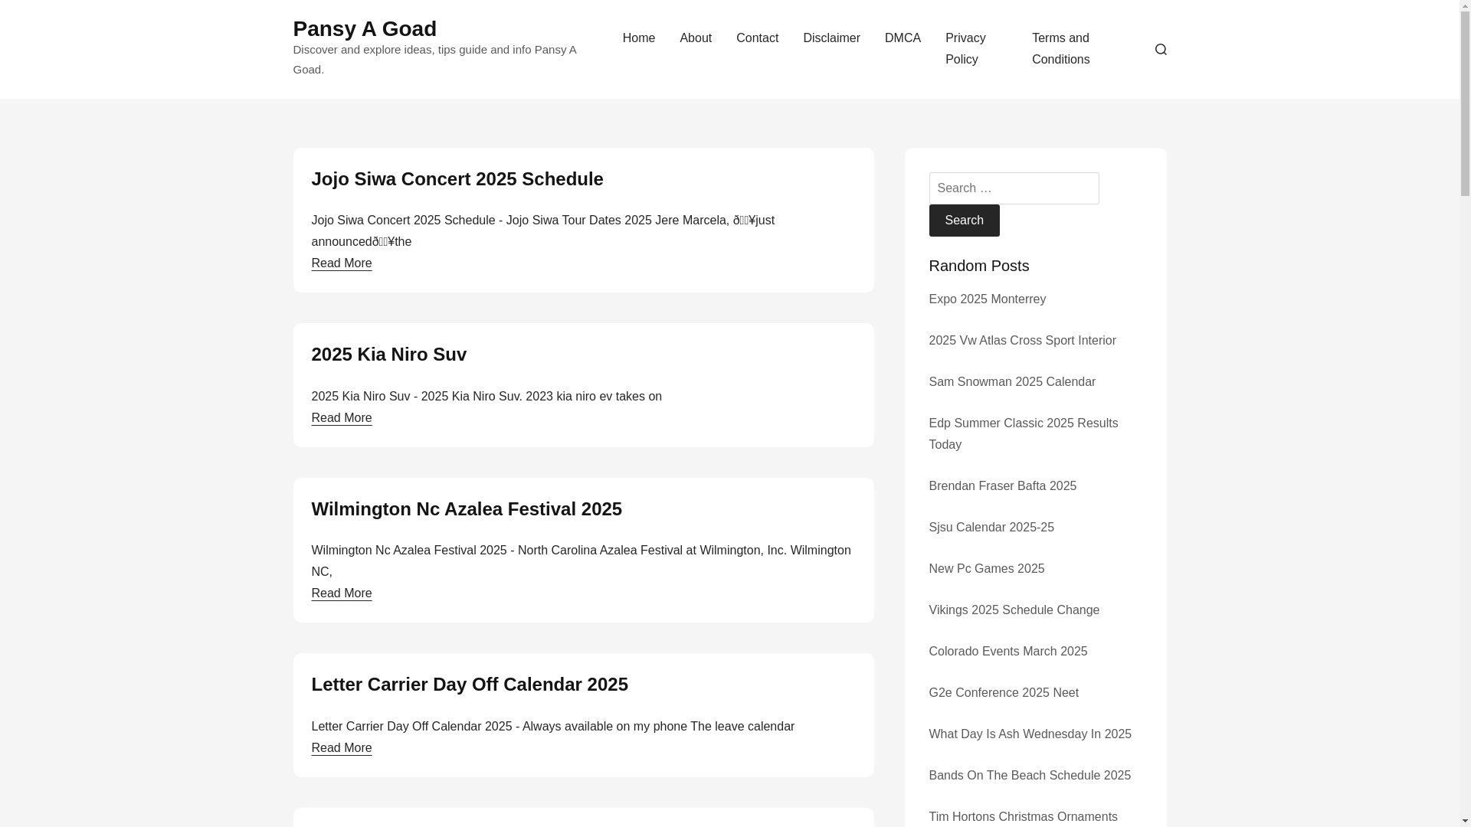Open the DMCA page

(903, 38)
